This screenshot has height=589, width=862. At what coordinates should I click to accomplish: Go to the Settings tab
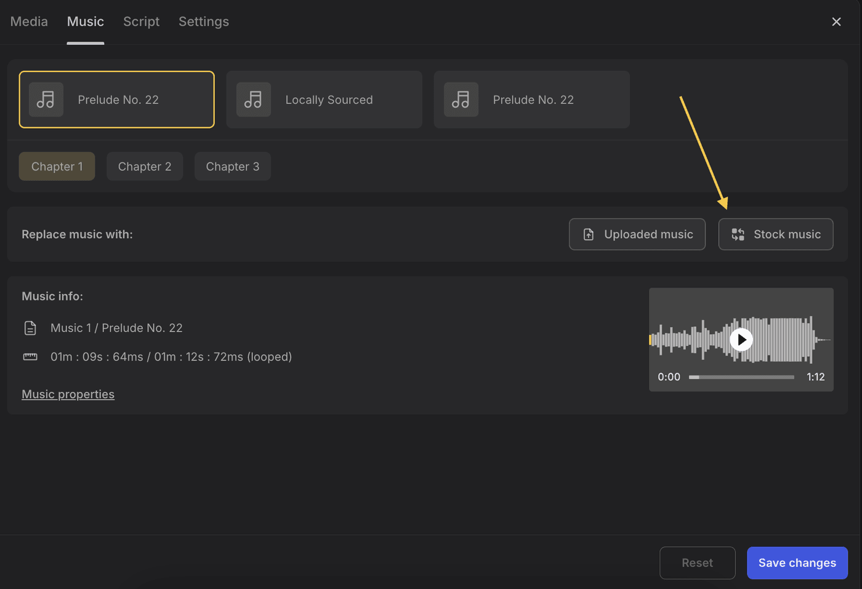click(x=204, y=22)
